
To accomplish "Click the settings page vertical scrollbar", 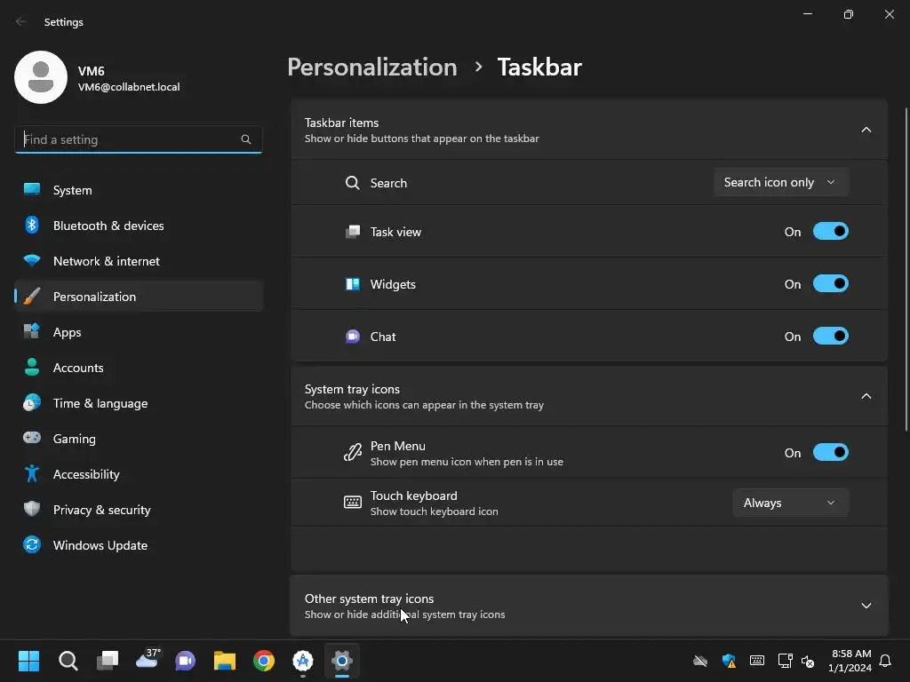I will tap(906, 269).
